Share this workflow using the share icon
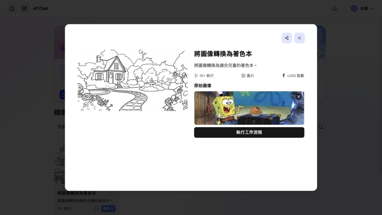The image size is (382, 215). 287,38
